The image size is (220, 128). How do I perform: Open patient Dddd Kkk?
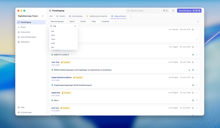tap(56, 93)
